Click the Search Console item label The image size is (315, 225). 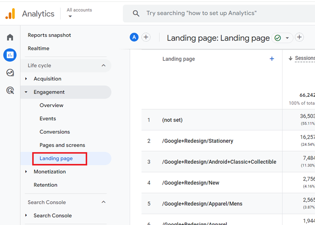click(53, 216)
